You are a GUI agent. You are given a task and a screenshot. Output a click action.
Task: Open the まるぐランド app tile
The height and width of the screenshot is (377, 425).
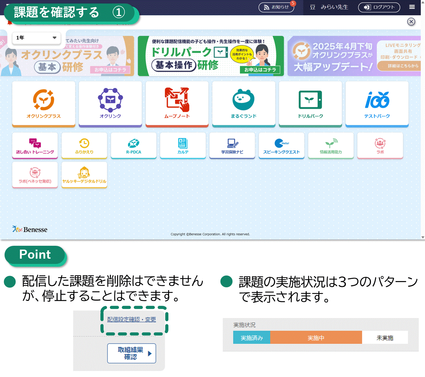click(x=244, y=104)
